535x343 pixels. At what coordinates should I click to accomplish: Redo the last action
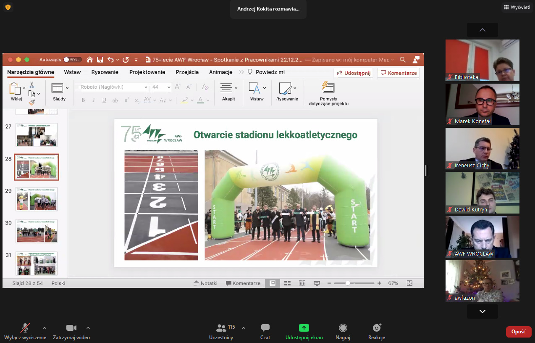point(125,60)
